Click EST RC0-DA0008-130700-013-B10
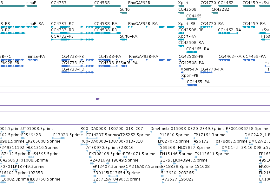This screenshot has width=270, height=184. [x=84, y=144]
